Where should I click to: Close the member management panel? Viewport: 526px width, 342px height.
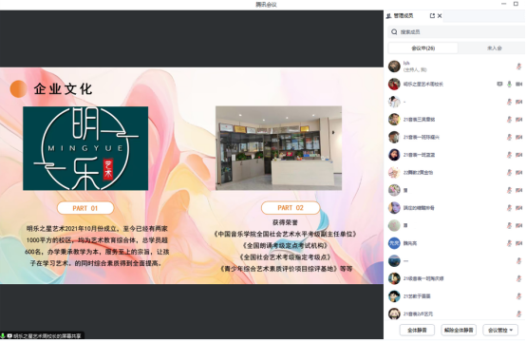pos(440,16)
